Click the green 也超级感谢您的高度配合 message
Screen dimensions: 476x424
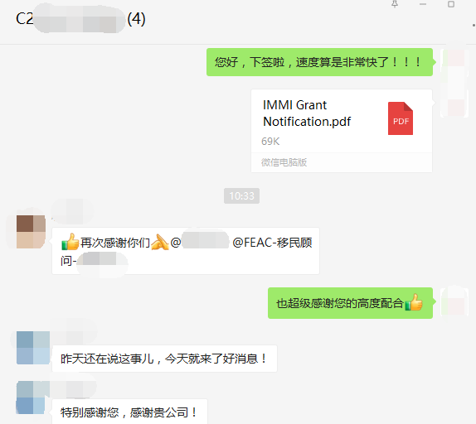click(x=350, y=303)
